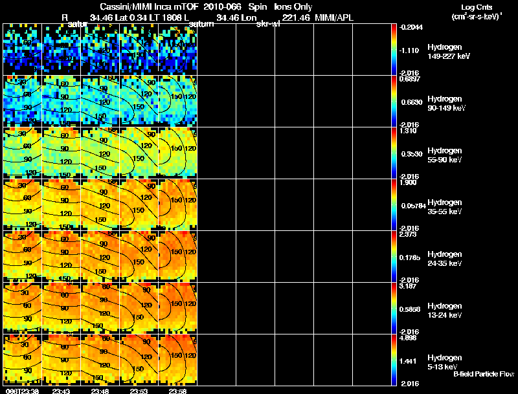The height and width of the screenshot is (394, 518).
Task: Click the 'Hydrogen 5-13 keV' label
Action: (445, 362)
